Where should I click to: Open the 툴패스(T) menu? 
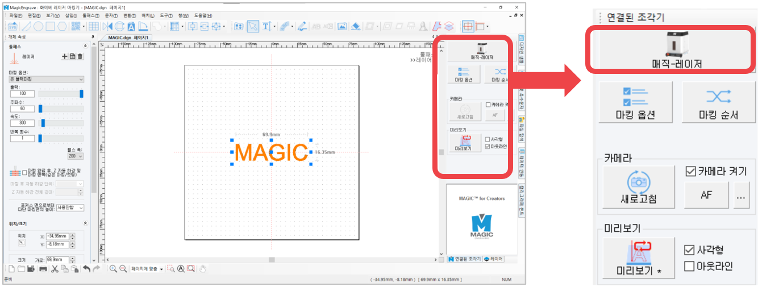91,15
